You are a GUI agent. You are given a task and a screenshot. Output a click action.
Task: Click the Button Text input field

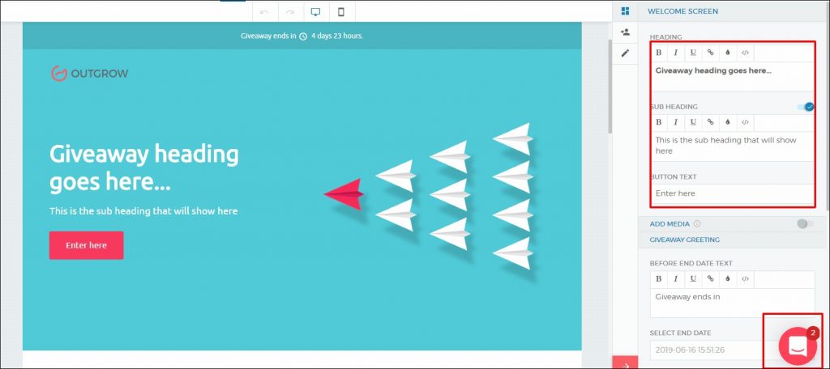[x=732, y=193]
